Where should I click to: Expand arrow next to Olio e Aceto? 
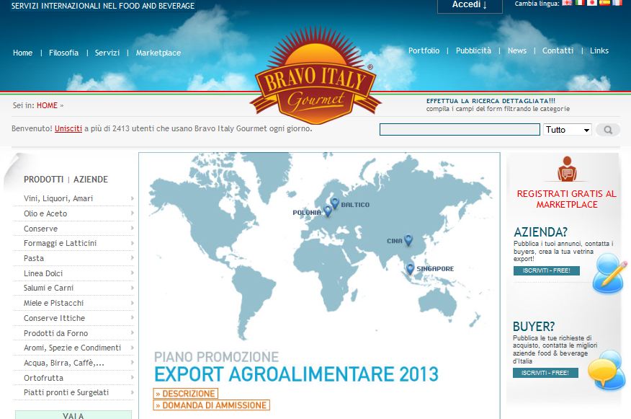(132, 213)
